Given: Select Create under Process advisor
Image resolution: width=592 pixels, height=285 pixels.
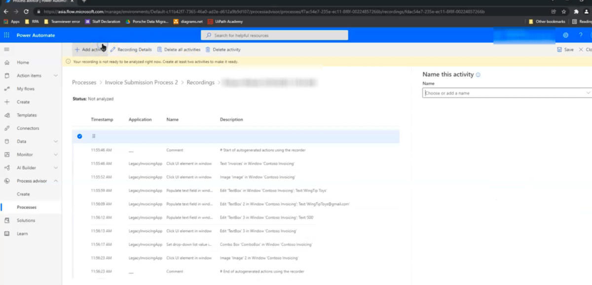Looking at the screenshot, I should pos(23,194).
